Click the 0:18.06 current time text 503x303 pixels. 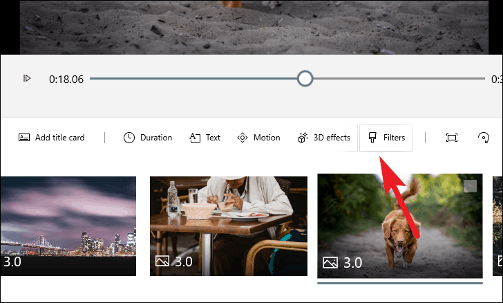point(66,79)
